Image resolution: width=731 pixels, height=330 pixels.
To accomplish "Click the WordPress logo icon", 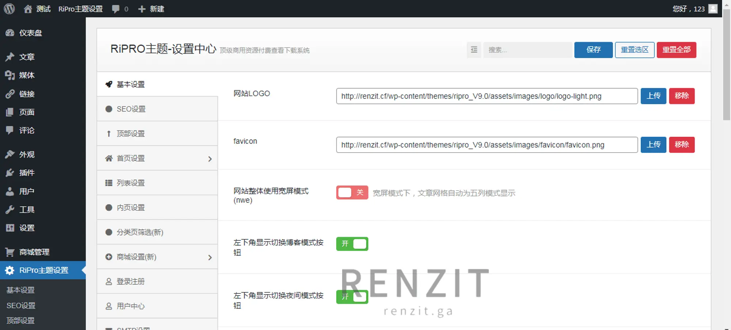I will pos(9,9).
